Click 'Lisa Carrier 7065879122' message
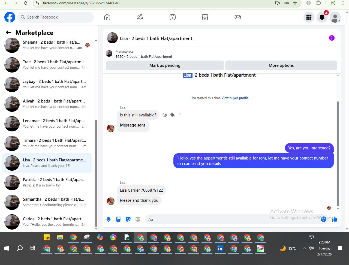This screenshot has width=349, height=265. (x=141, y=190)
